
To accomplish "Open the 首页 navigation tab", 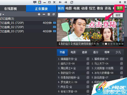I will point(61,8).
